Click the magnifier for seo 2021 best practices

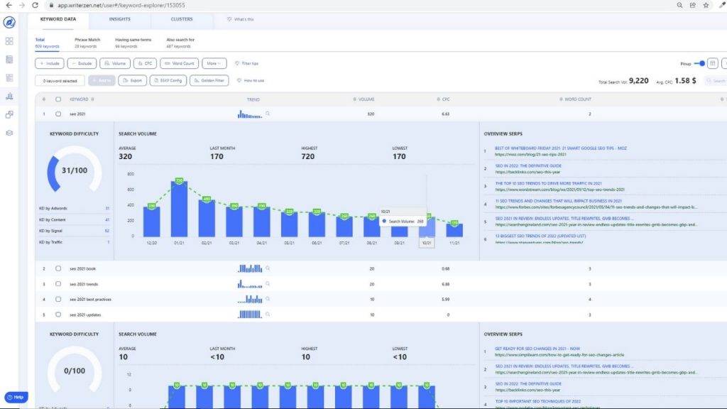[x=268, y=299]
